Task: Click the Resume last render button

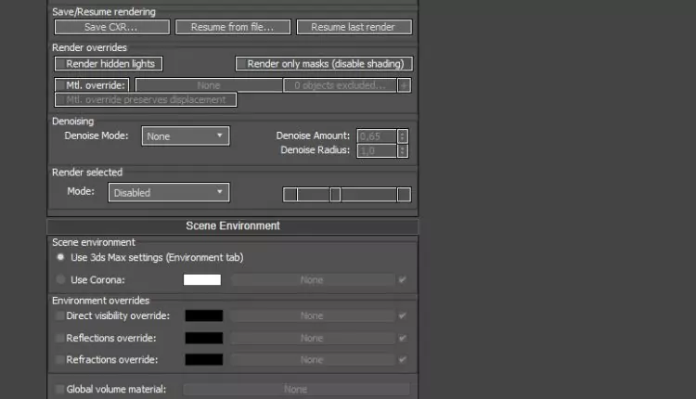Action: click(354, 27)
